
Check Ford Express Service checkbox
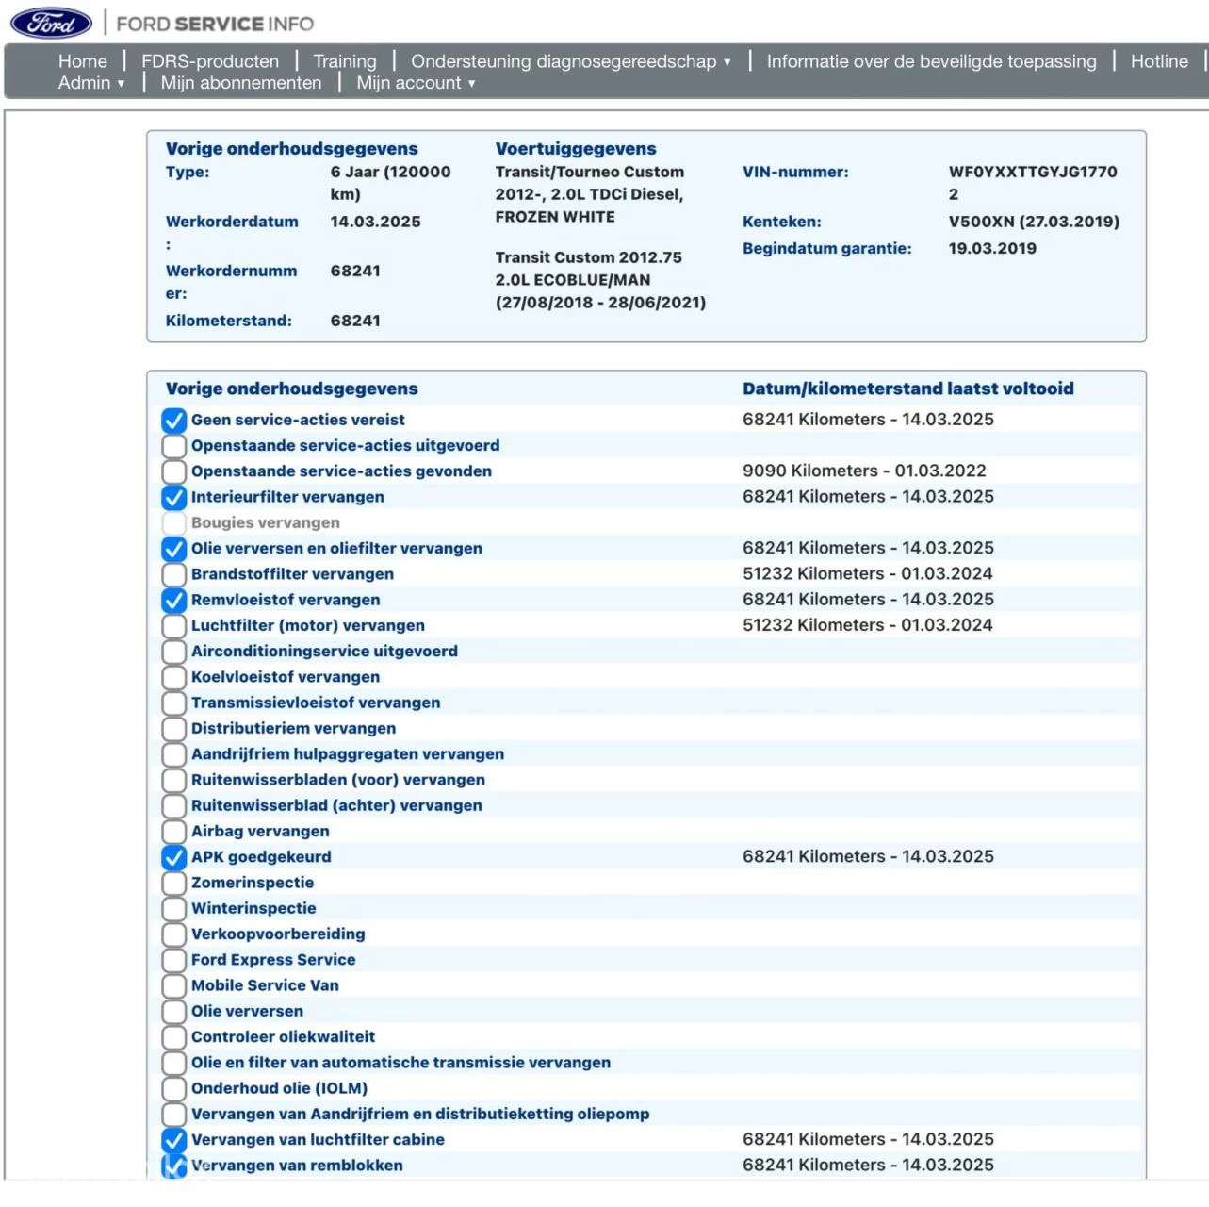point(173,960)
